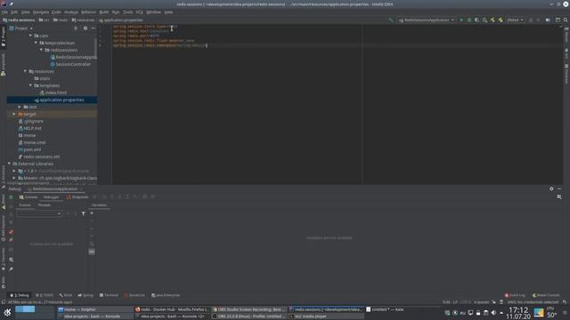Minimize the Debug tool window
This screenshot has height=320, width=570.
[559, 188]
